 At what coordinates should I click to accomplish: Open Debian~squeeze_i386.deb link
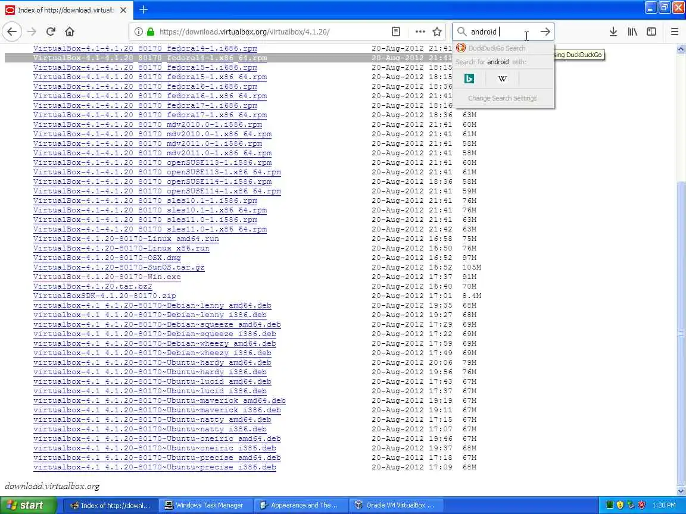[x=155, y=334]
